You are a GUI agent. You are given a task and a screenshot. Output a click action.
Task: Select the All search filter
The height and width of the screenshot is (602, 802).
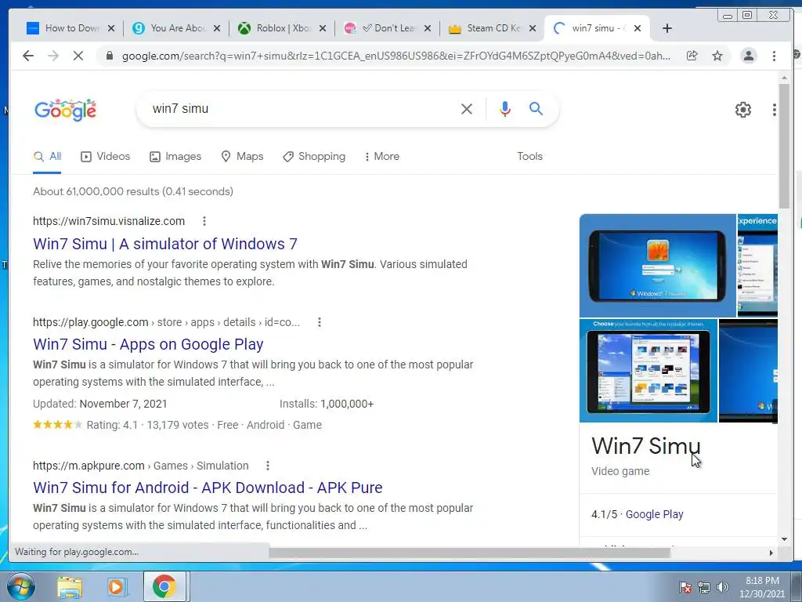pos(47,156)
